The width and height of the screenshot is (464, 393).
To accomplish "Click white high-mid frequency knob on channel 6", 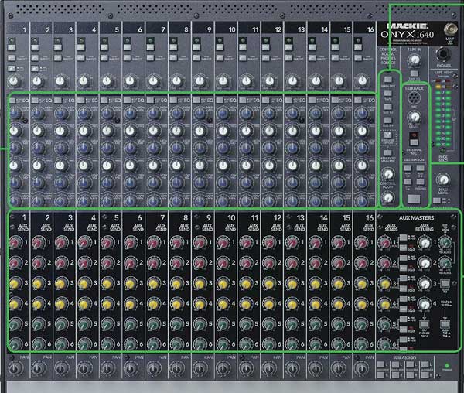I will point(130,131).
